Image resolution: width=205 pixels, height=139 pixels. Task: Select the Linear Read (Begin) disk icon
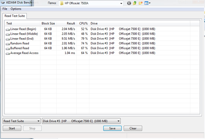[8, 29]
